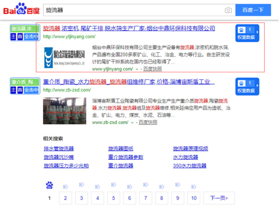
Task: Click 权重数据 badge for ytjinyang result
Action: (247, 33)
